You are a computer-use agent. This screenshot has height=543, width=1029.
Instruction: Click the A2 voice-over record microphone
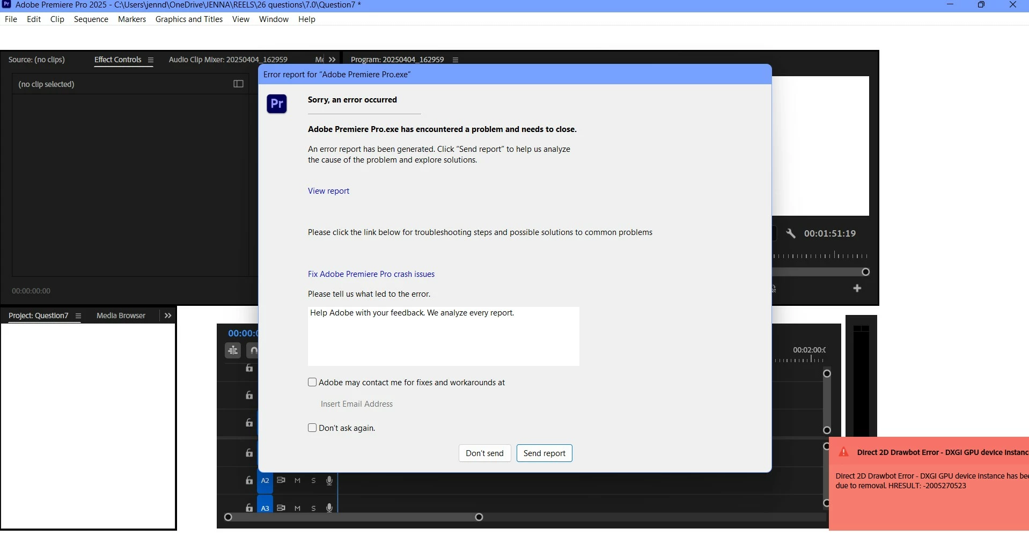coord(329,481)
